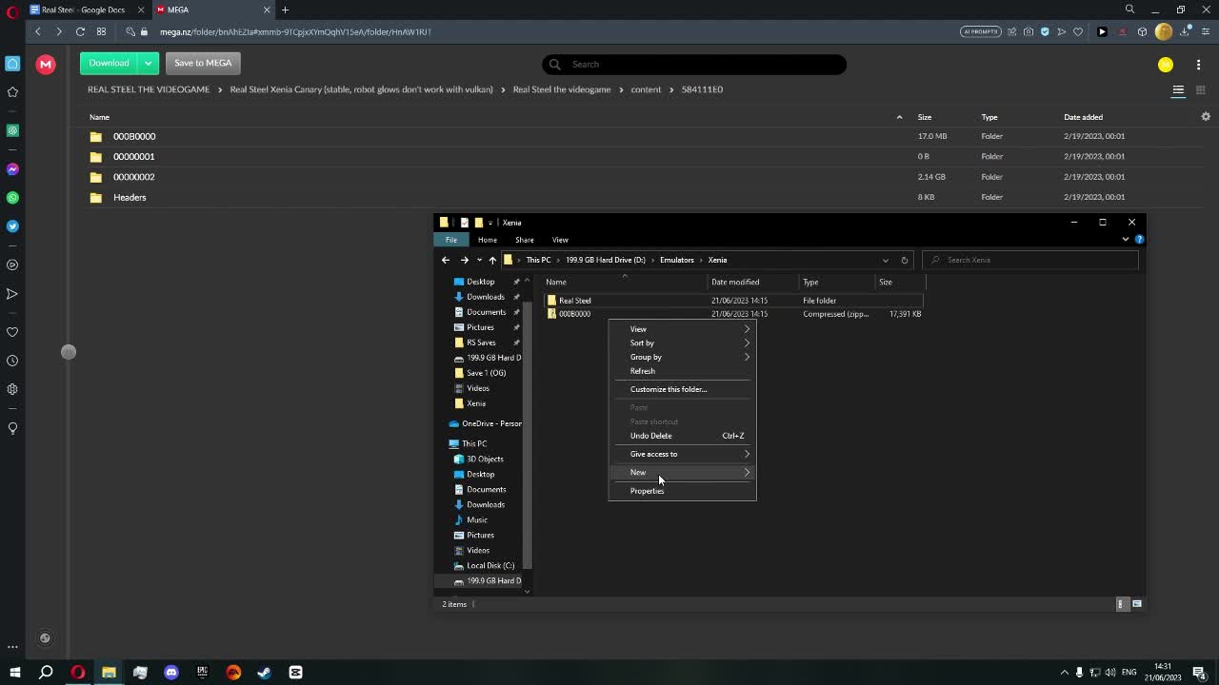Open MEGA column settings gear

point(1206,116)
